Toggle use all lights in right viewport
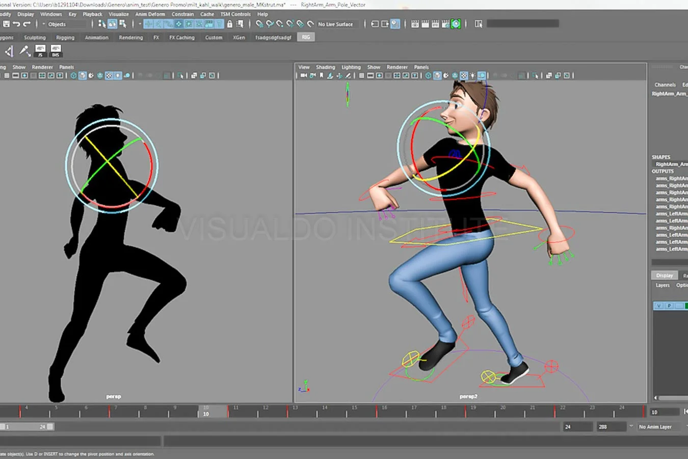 (x=472, y=75)
